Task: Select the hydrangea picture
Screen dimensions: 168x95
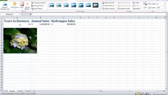Action: click(20, 41)
